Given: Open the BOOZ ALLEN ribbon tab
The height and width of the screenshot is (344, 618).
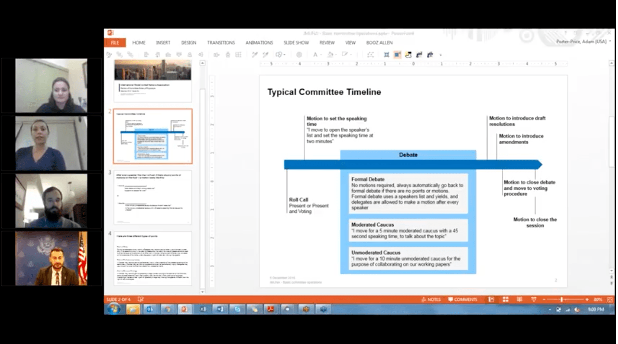Looking at the screenshot, I should (379, 43).
